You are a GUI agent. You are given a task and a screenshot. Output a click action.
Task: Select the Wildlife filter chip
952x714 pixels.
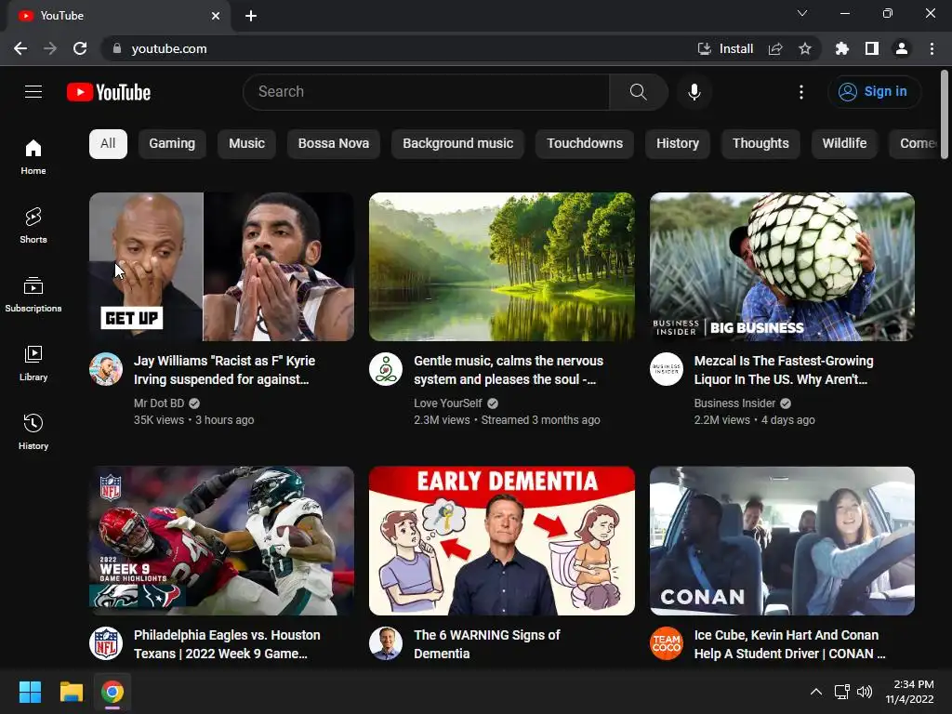coord(844,143)
